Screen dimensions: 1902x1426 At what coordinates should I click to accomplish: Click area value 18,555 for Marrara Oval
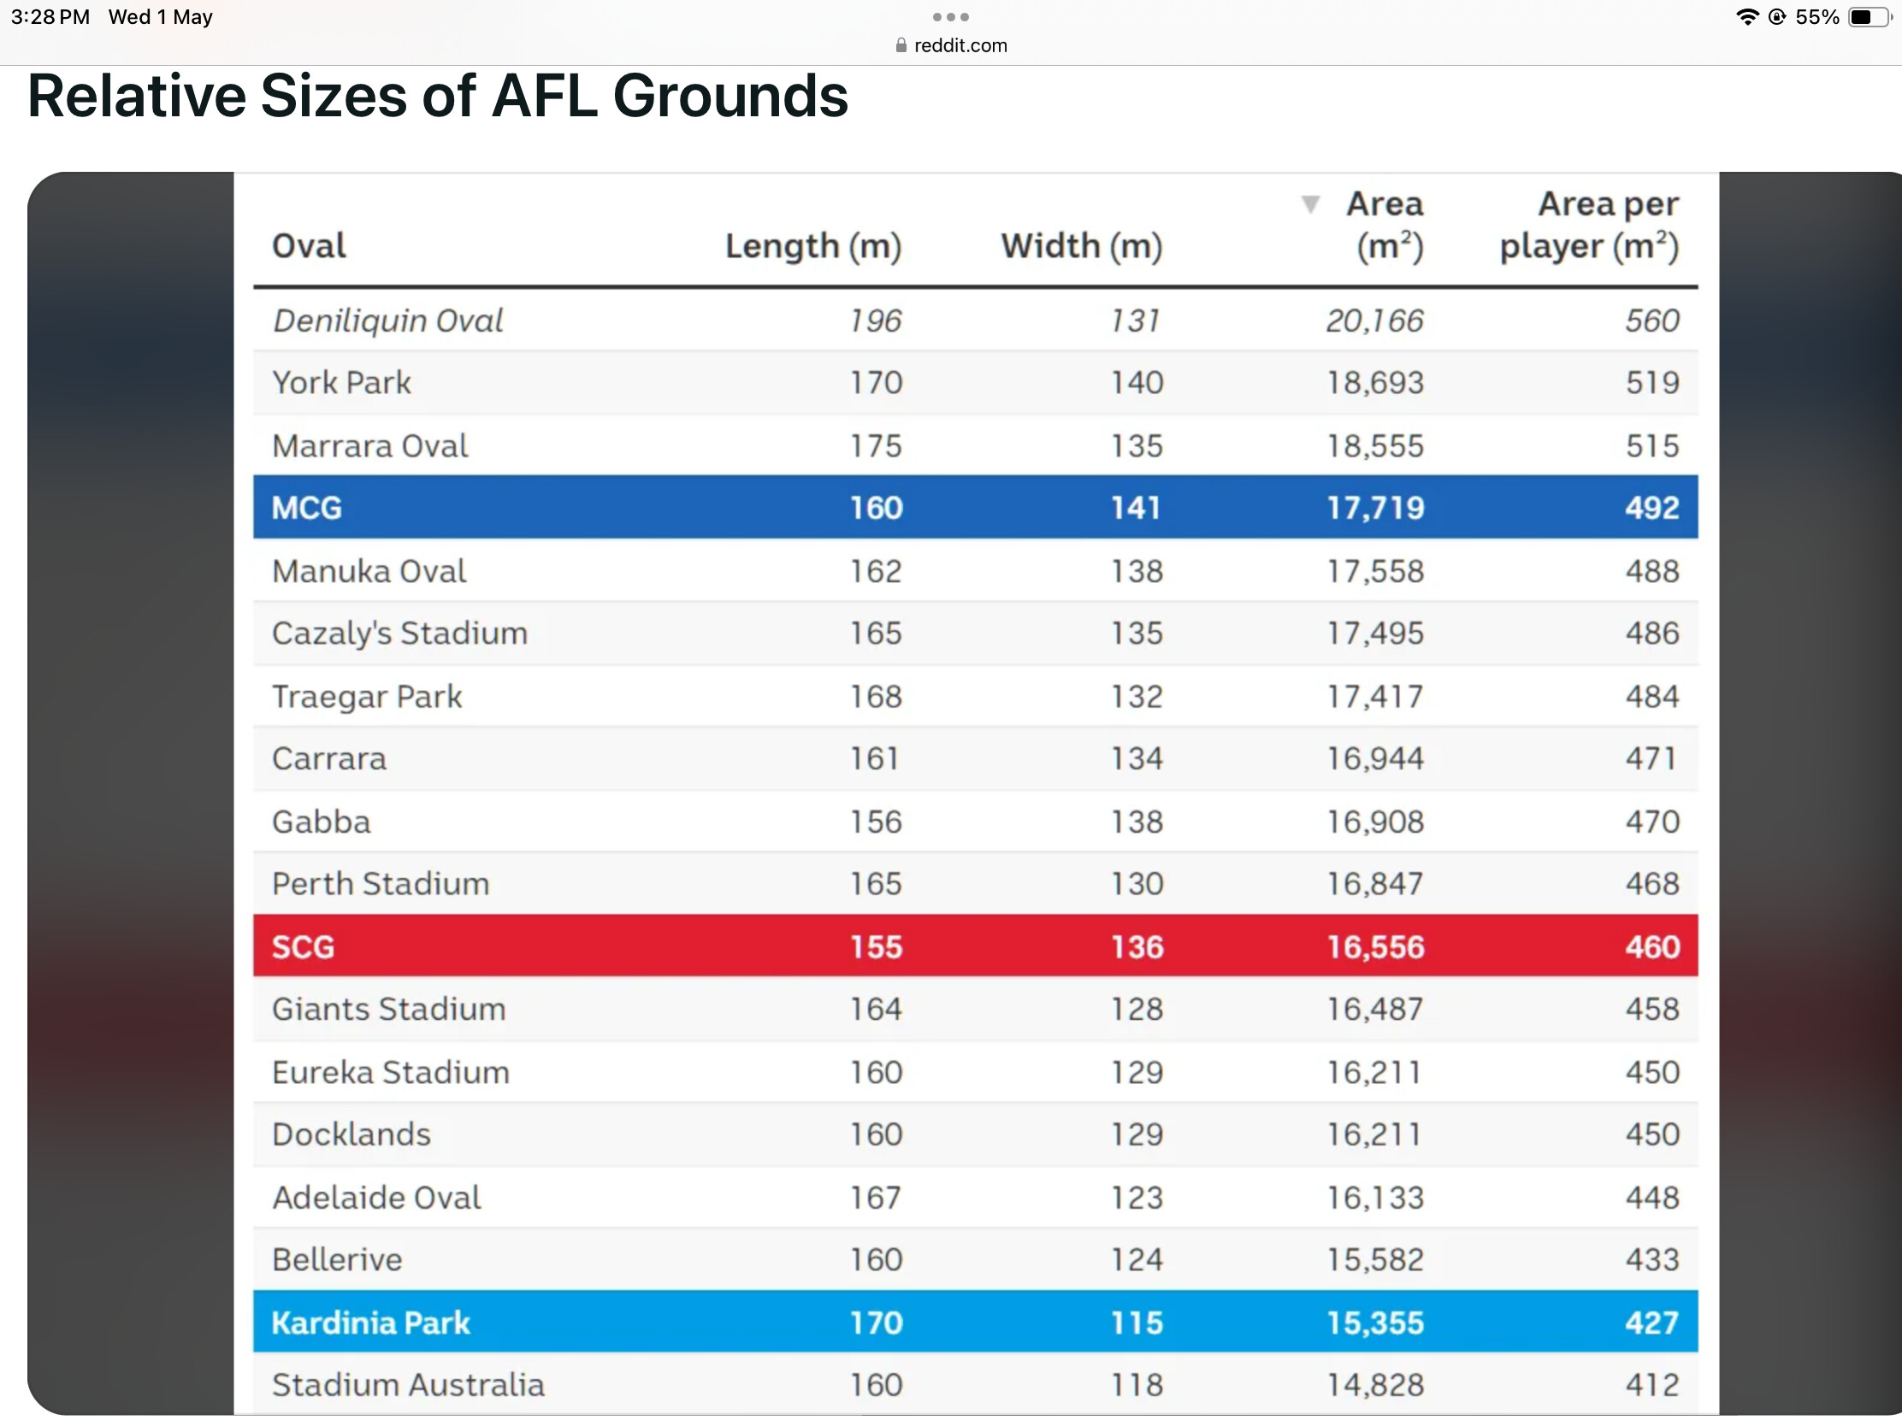click(1375, 446)
